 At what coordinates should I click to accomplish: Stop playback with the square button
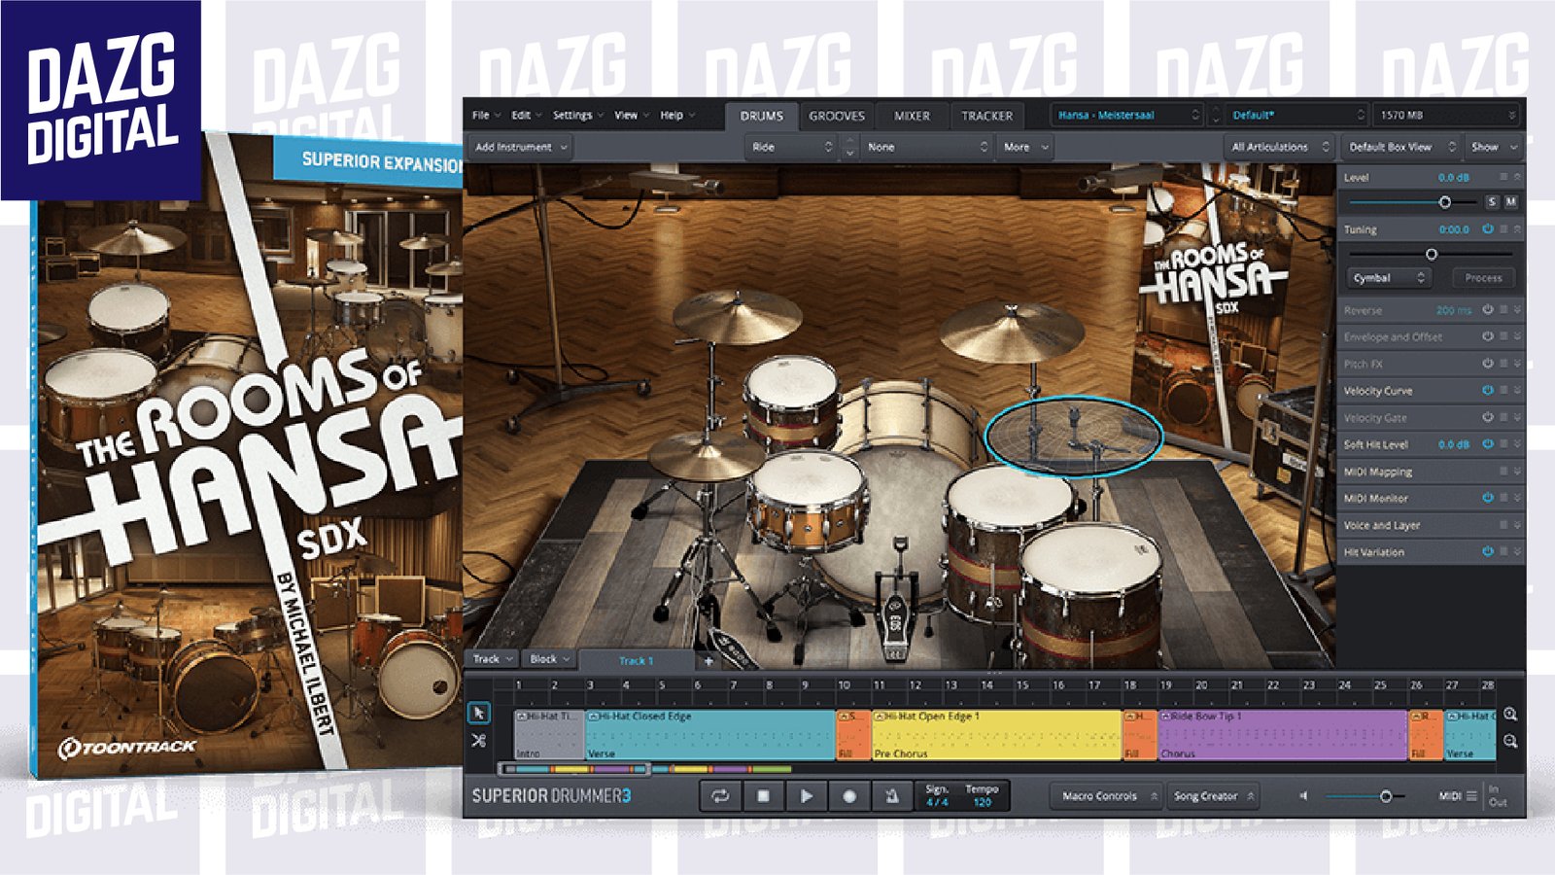764,796
